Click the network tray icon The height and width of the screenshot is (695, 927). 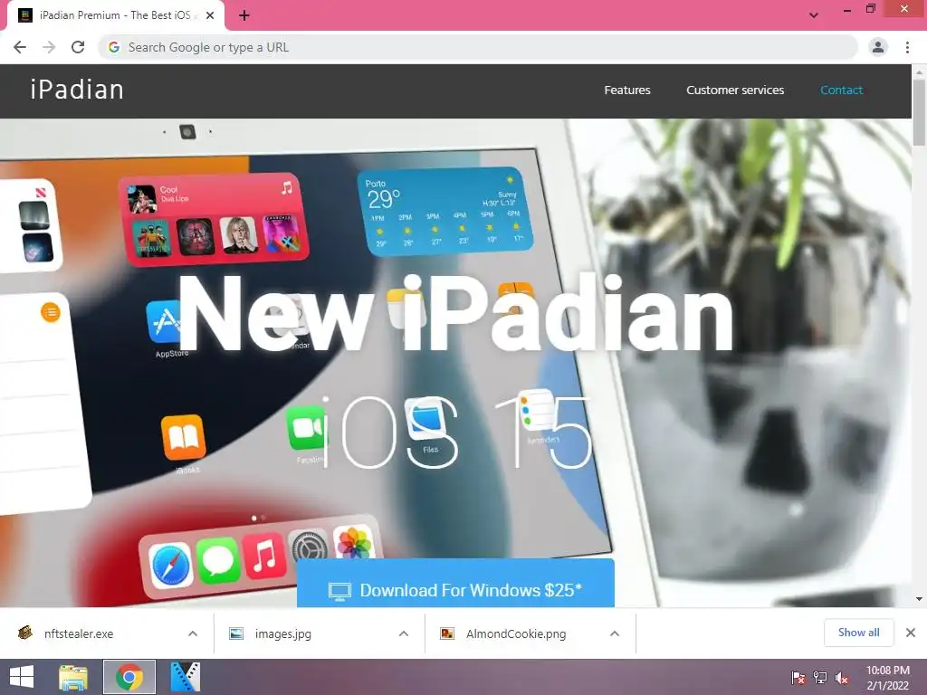tap(820, 678)
